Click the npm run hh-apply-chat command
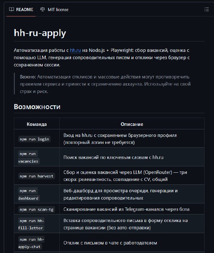The height and width of the screenshot is (253, 214). click(32, 243)
